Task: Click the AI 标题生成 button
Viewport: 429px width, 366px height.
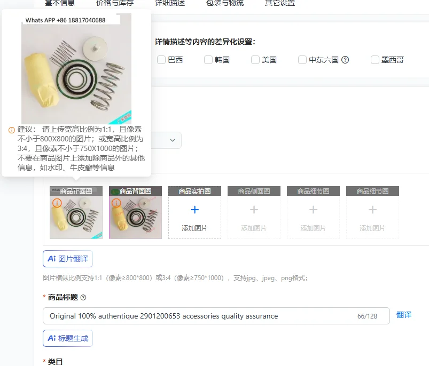Action: [68, 338]
